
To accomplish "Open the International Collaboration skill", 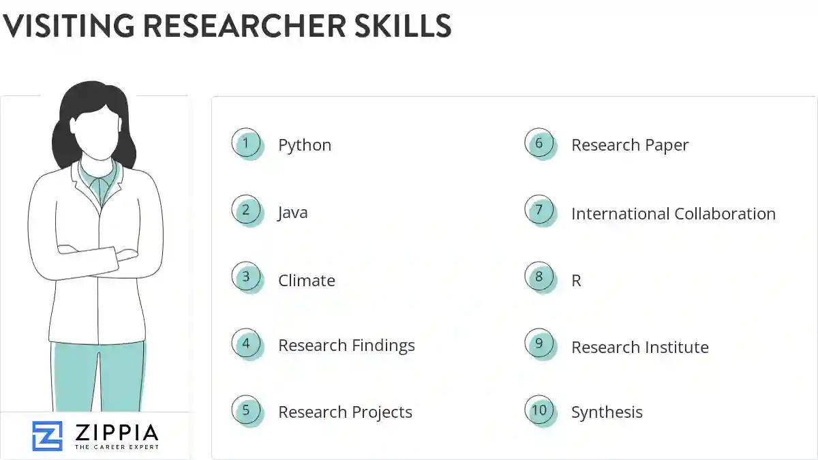I will [673, 214].
